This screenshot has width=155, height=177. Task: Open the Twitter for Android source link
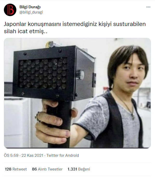tap(63, 155)
